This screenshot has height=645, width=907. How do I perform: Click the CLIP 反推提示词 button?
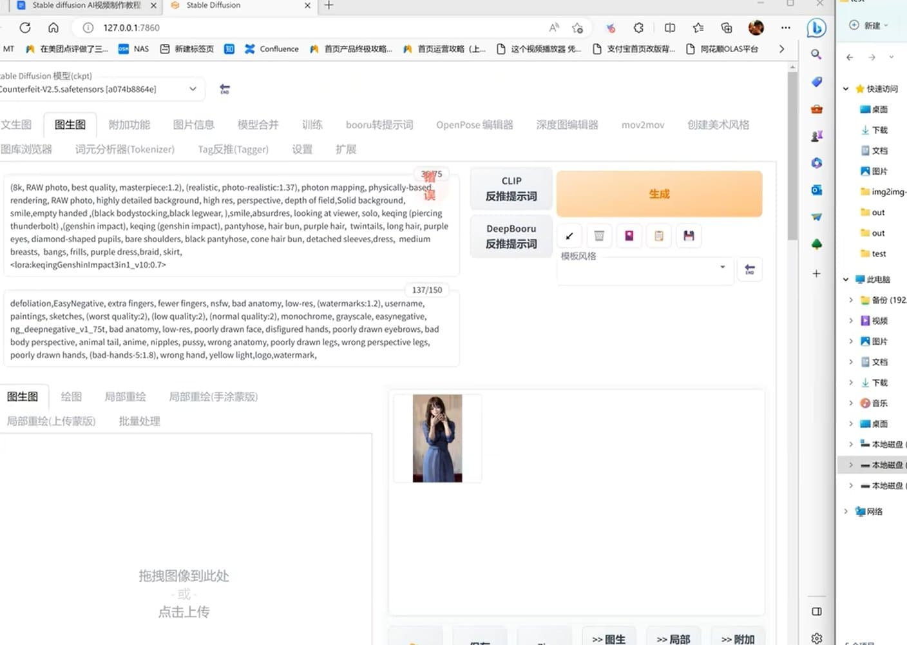point(511,189)
